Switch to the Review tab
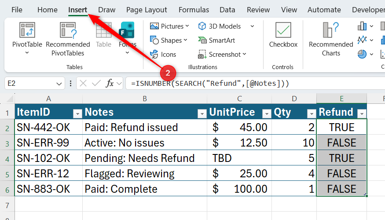Screen dimensions: 385x220 pyautogui.click(x=258, y=10)
